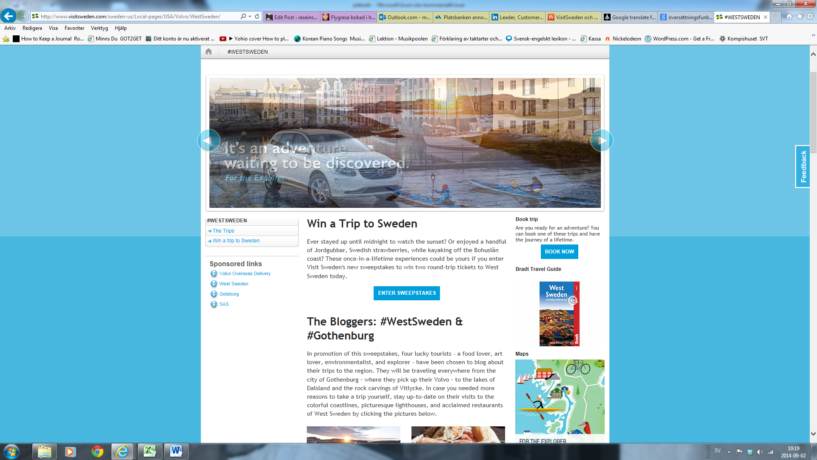Viewport: 817px width, 460px height.
Task: Open the Verktyg menu
Action: 99,28
